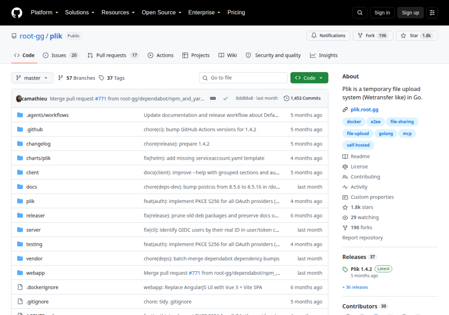Click the Sign in button
The width and height of the screenshot is (449, 315).
(x=382, y=13)
